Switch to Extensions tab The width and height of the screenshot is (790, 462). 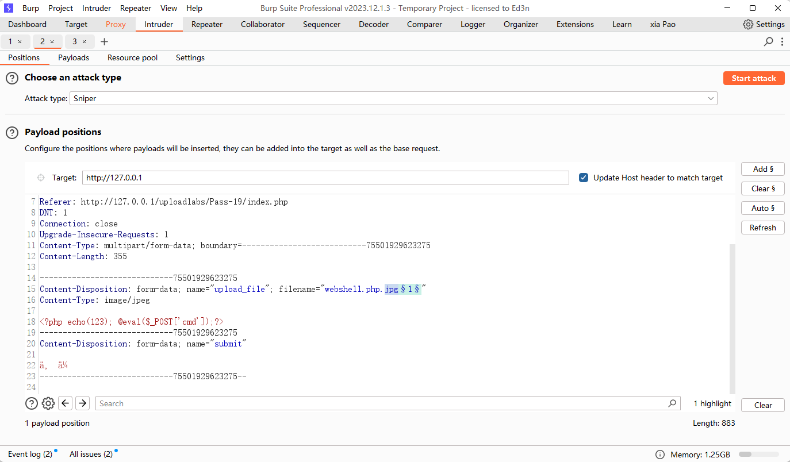coord(575,24)
